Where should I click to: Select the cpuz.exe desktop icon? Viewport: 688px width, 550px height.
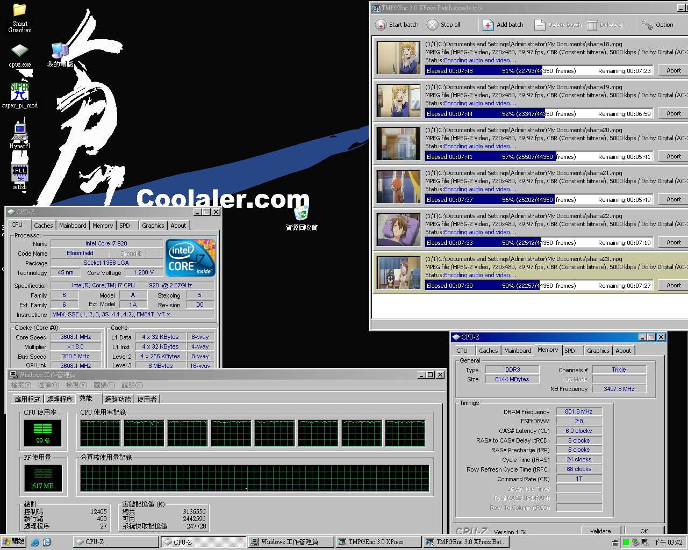[x=20, y=55]
